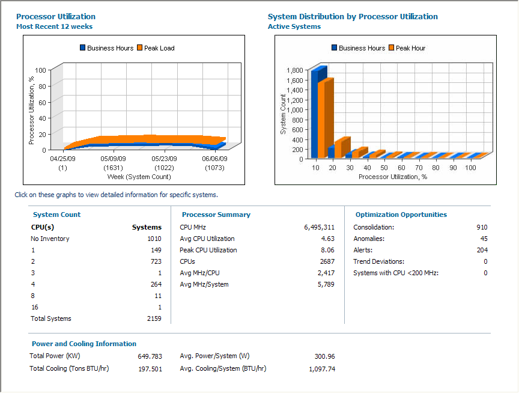
Task: Select the Processor Summary section heading
Action: click(216, 215)
